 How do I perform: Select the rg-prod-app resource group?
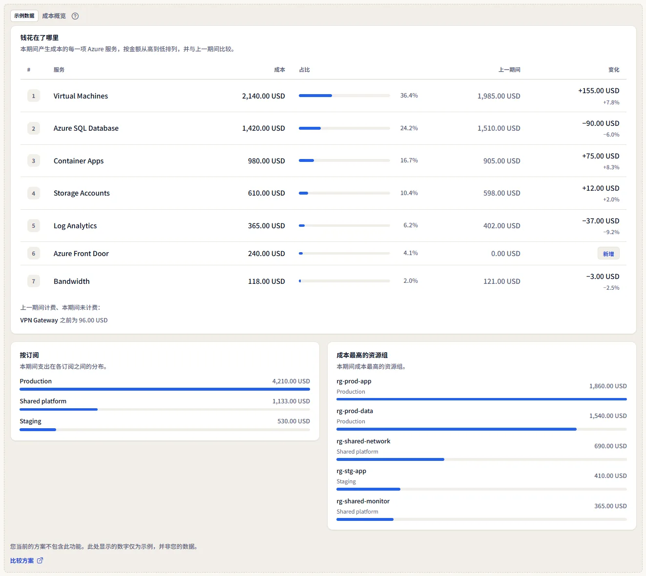tap(481, 389)
